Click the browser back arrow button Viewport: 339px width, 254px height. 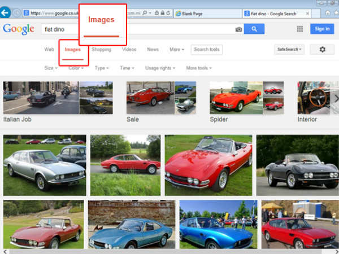pos(5,12)
